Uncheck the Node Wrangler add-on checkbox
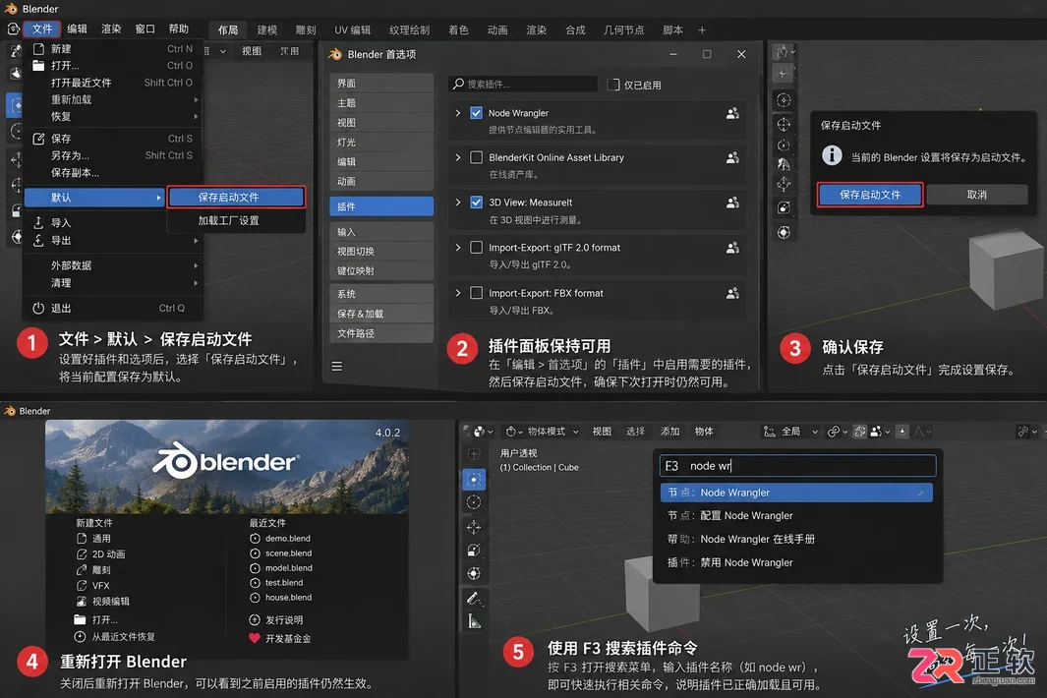This screenshot has height=698, width=1047. point(476,113)
